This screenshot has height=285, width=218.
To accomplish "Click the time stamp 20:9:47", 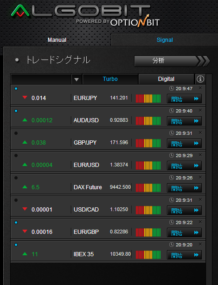I will pyautogui.click(x=184, y=89).
